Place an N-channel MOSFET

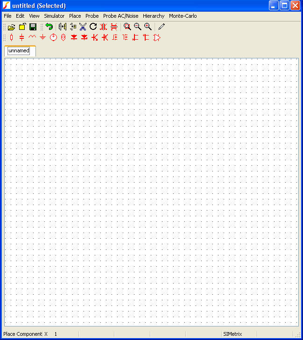[115, 37]
